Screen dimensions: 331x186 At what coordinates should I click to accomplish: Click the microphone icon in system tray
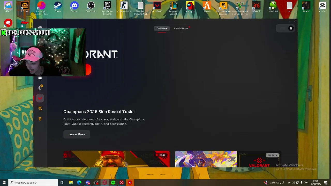pyautogui.click(x=302, y=183)
